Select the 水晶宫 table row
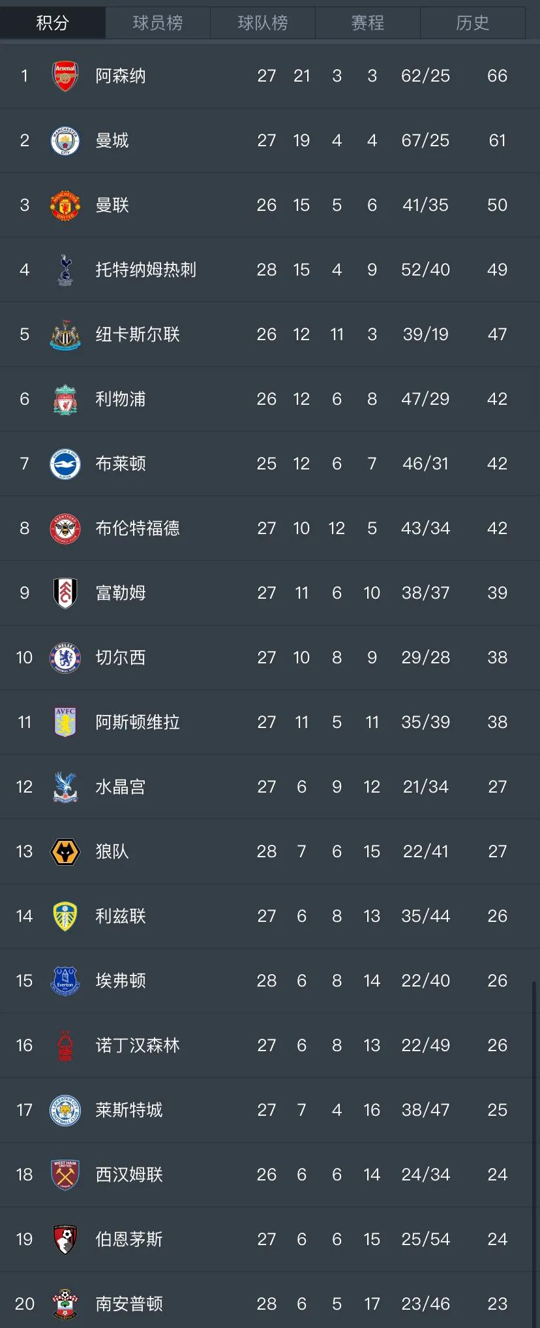540x1328 pixels. click(x=270, y=787)
